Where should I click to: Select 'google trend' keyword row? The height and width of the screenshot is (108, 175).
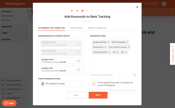(x=61, y=69)
